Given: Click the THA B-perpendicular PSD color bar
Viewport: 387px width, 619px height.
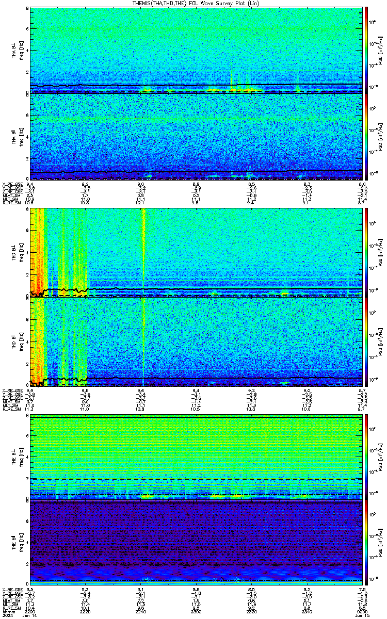Looking at the screenshot, I should (367, 50).
